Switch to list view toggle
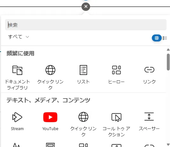The width and height of the screenshot is (170, 147). tap(165, 38)
